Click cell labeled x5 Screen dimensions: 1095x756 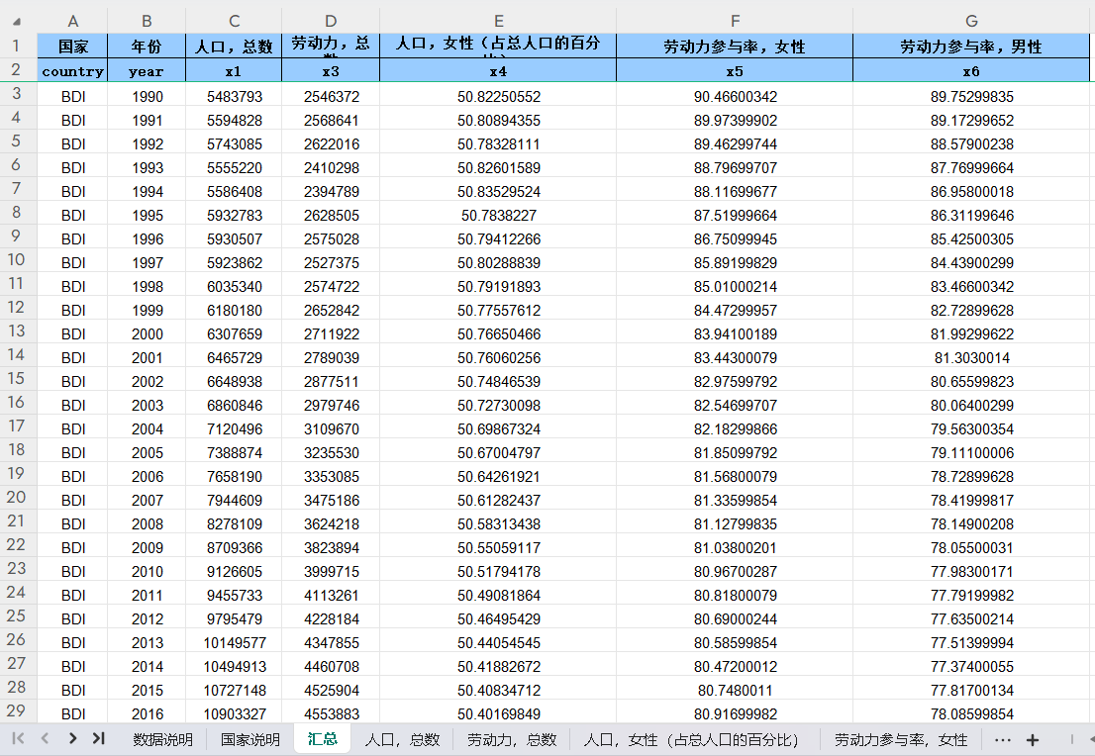[x=735, y=70]
